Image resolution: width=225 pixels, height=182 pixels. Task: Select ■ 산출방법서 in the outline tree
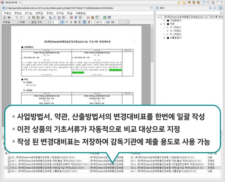coord(174,38)
